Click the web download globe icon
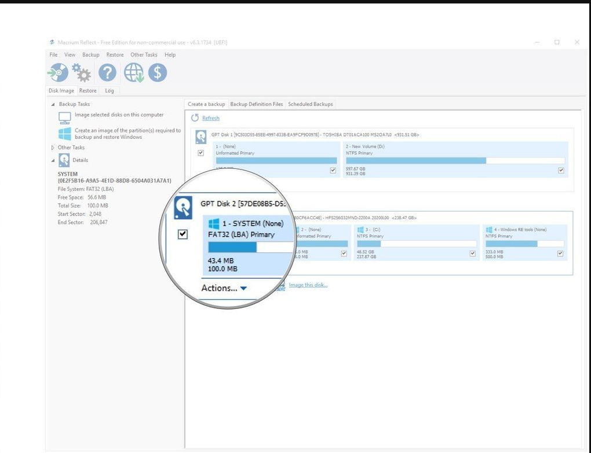Image resolution: width=591 pixels, height=453 pixels. click(x=133, y=72)
